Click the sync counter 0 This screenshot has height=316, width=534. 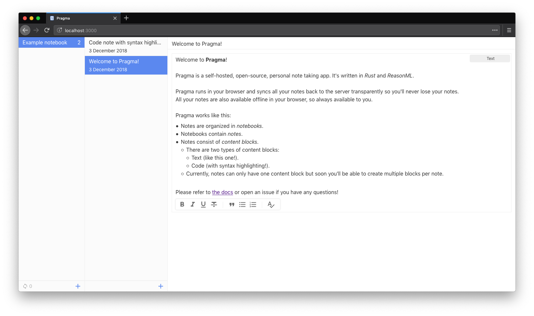click(x=30, y=286)
